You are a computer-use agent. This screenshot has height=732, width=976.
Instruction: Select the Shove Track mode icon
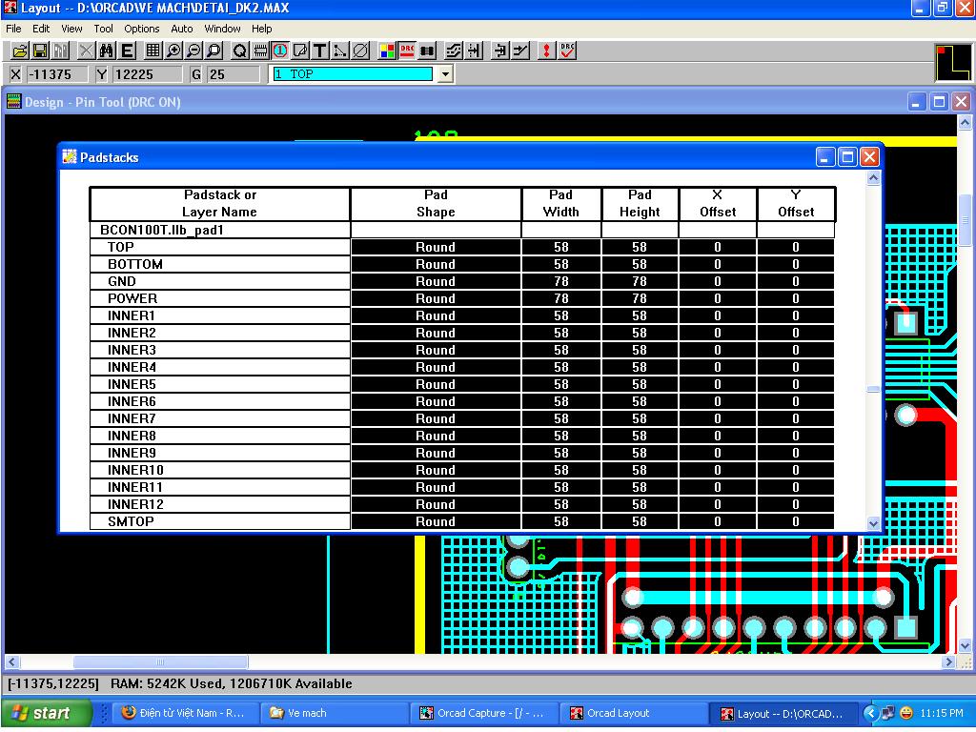[474, 51]
